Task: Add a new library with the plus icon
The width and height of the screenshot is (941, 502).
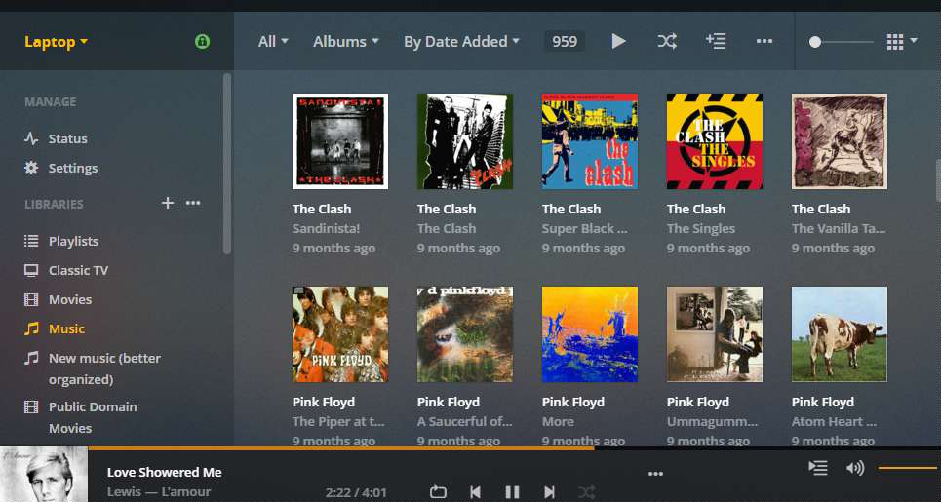Action: pyautogui.click(x=168, y=203)
